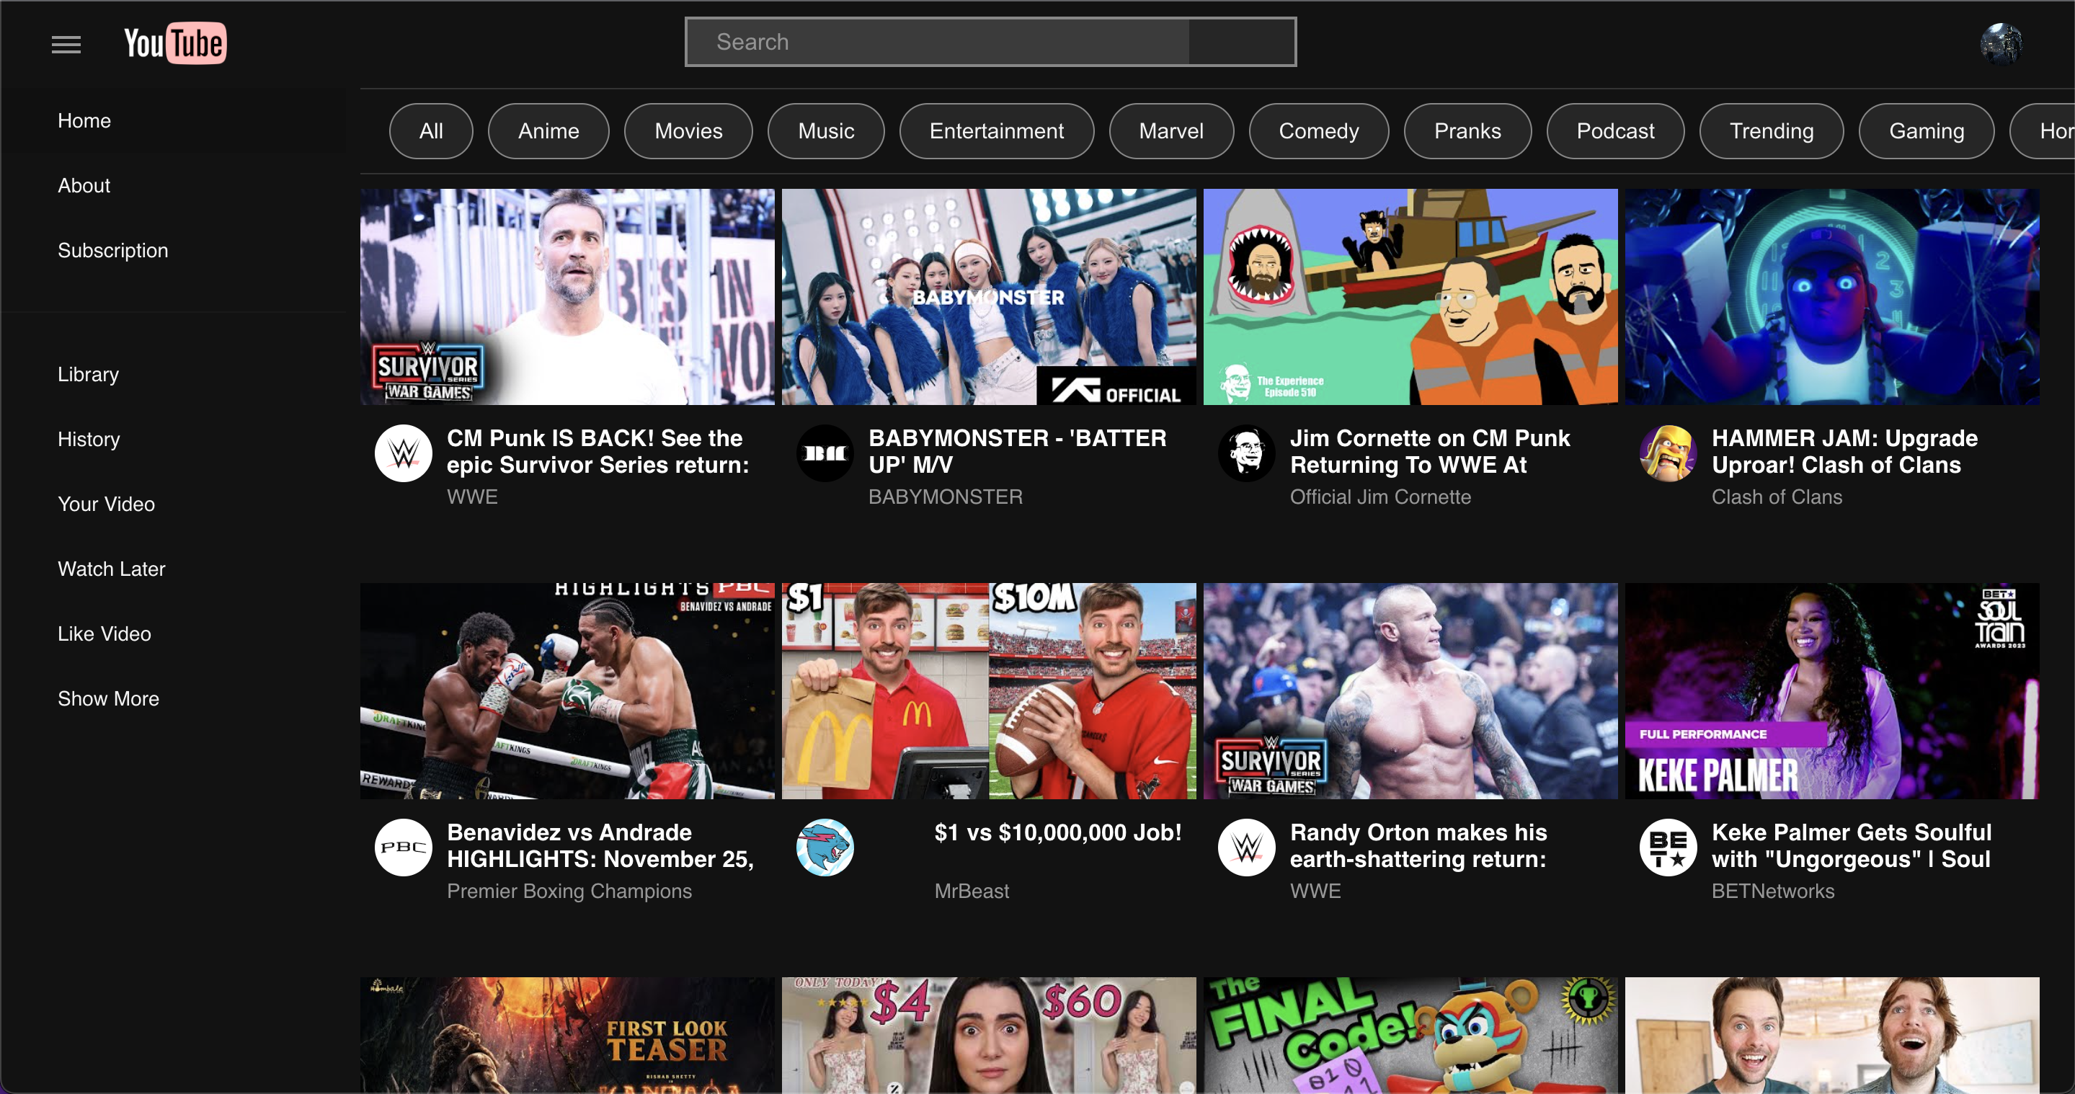Click channel name 'Clash of Clans'
This screenshot has width=2075, height=1094.
coord(1777,497)
